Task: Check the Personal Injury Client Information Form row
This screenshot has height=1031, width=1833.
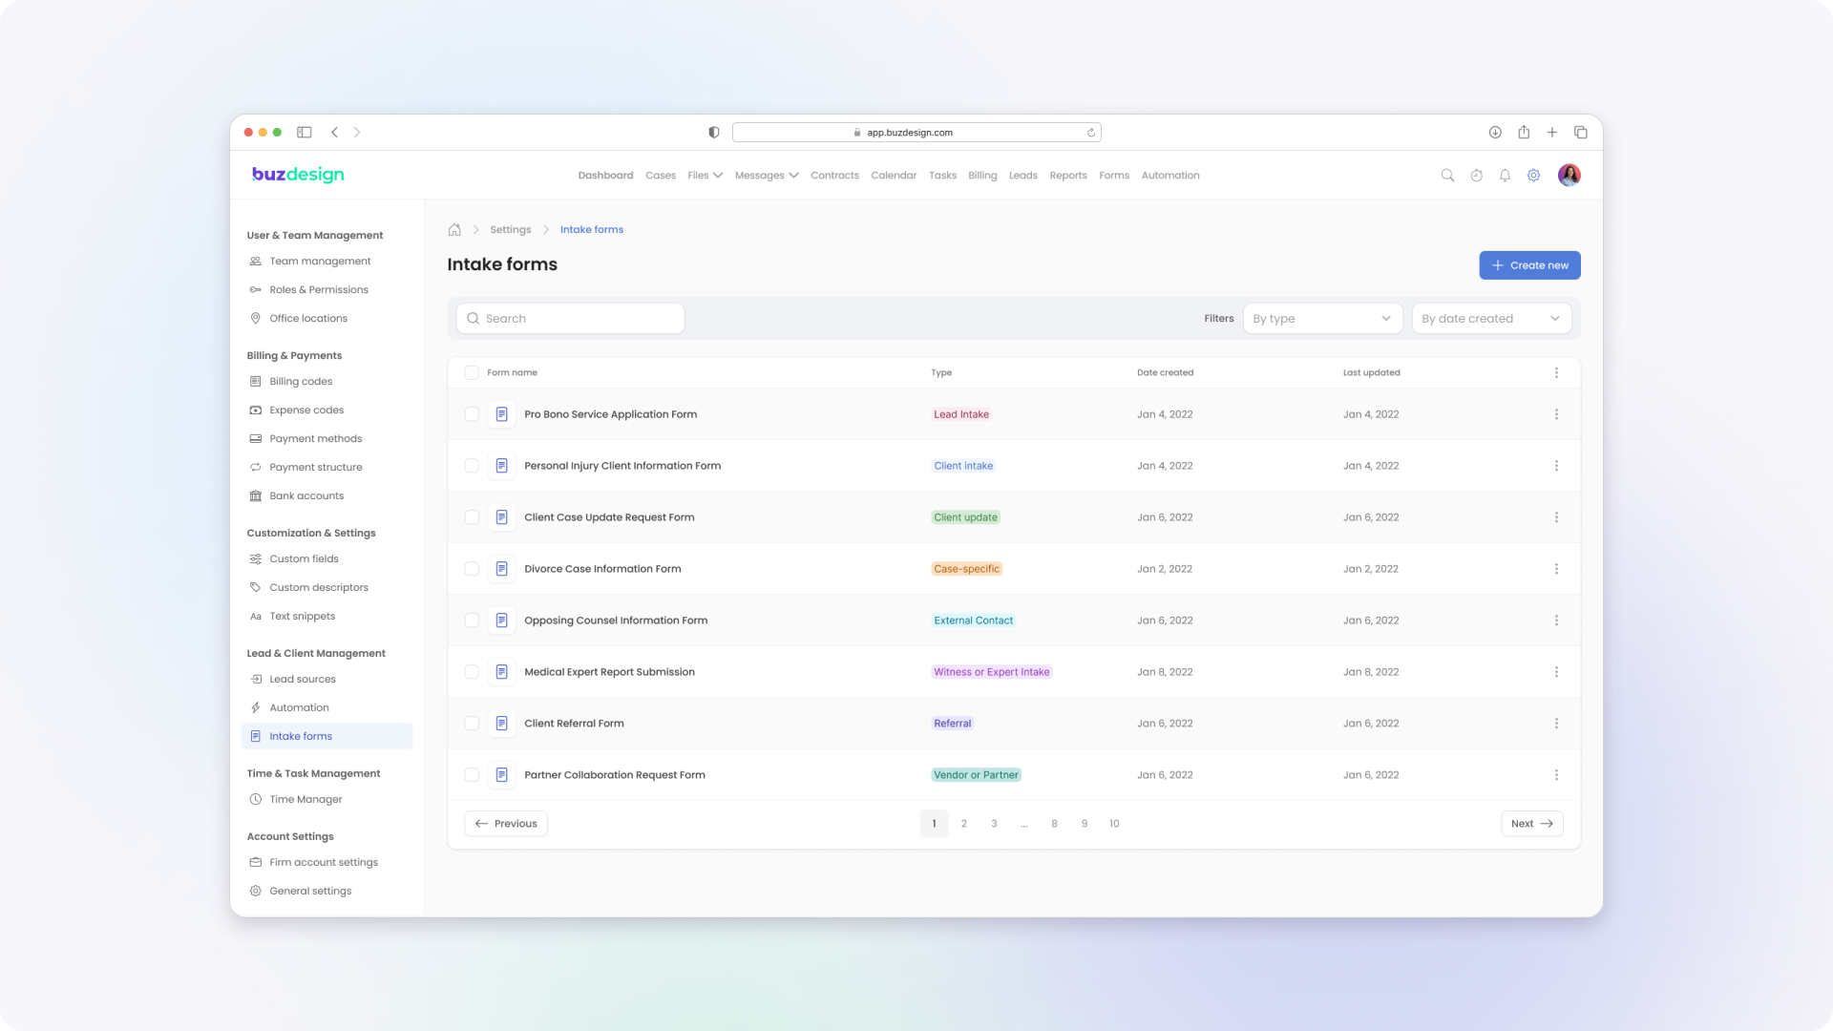Action: coord(472,466)
